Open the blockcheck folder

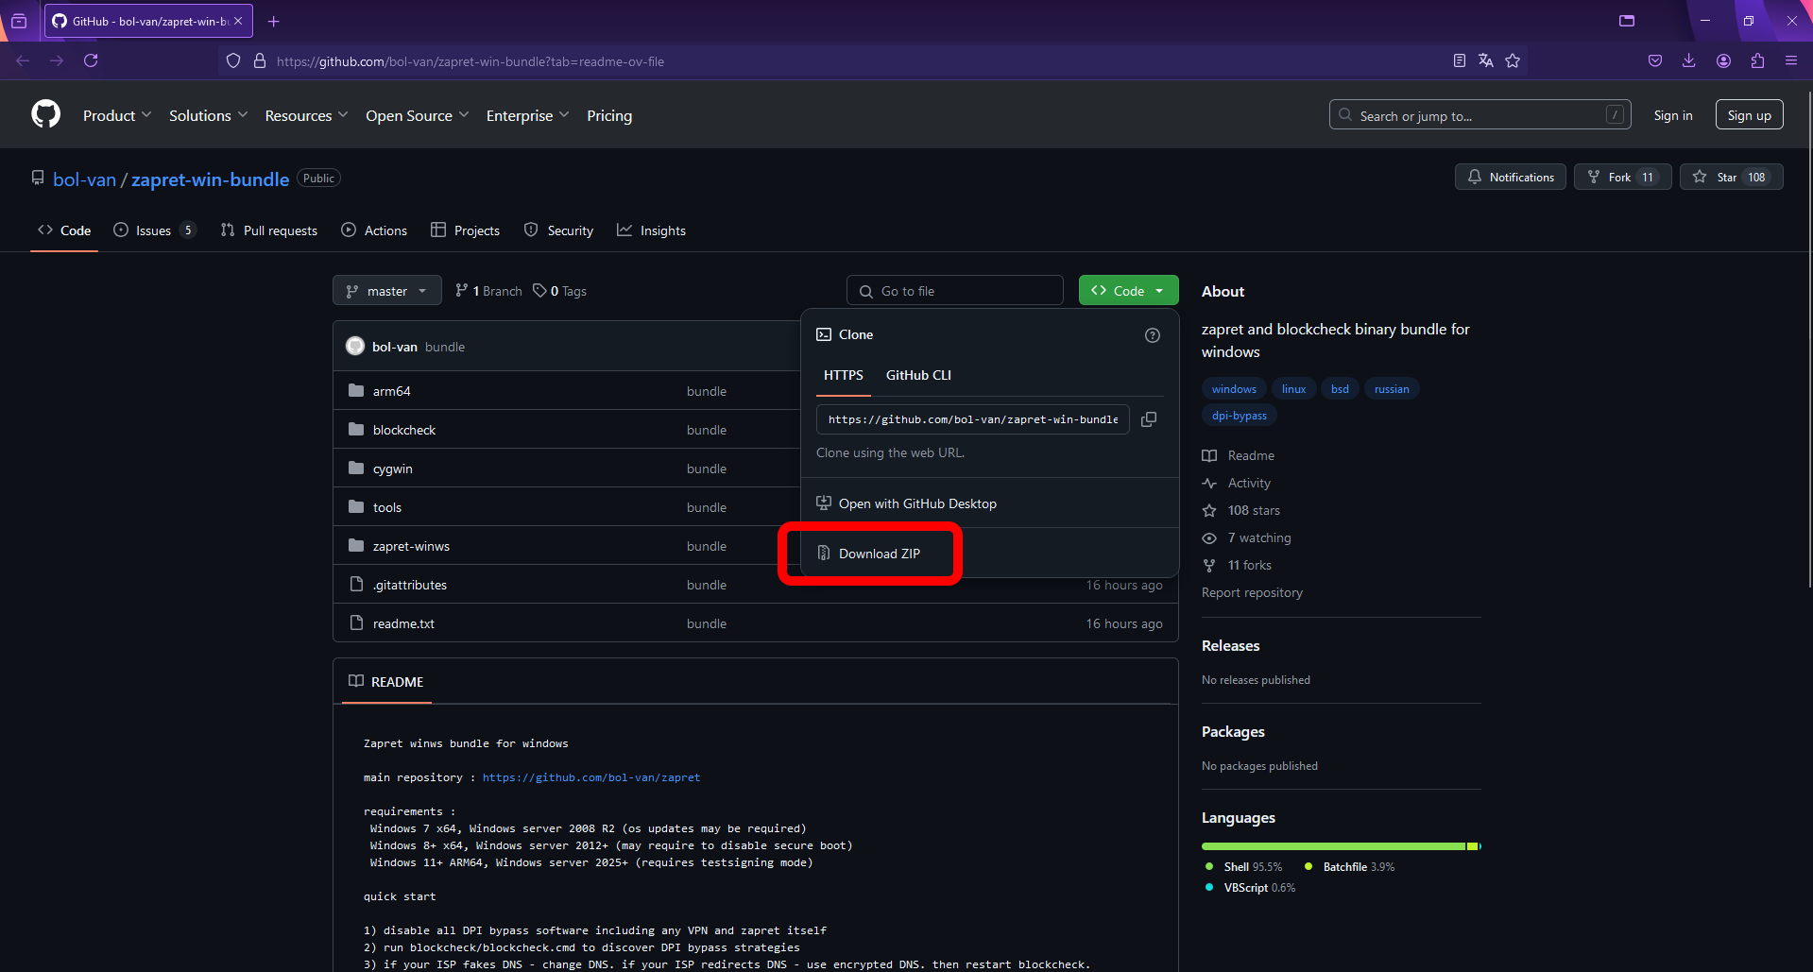[404, 430]
